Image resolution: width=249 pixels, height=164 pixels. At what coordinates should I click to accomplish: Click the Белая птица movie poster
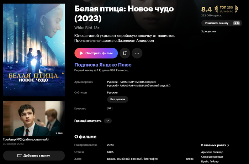(x=34, y=50)
